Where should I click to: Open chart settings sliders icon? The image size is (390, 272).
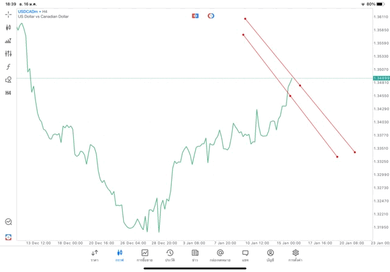pyautogui.click(x=8, y=54)
